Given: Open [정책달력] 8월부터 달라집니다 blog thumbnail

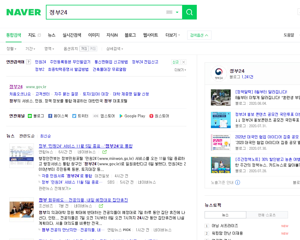Looking at the screenshot, I should (x=220, y=97).
